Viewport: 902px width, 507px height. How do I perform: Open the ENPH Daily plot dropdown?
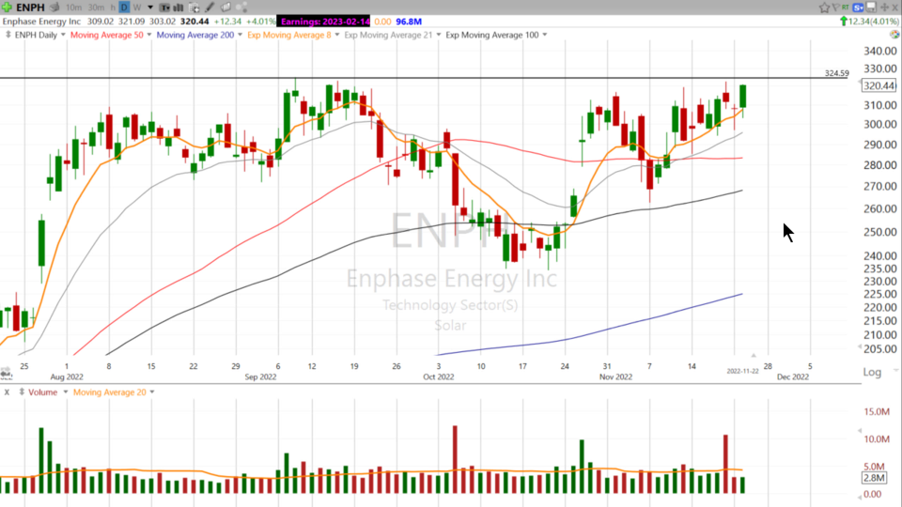click(63, 35)
